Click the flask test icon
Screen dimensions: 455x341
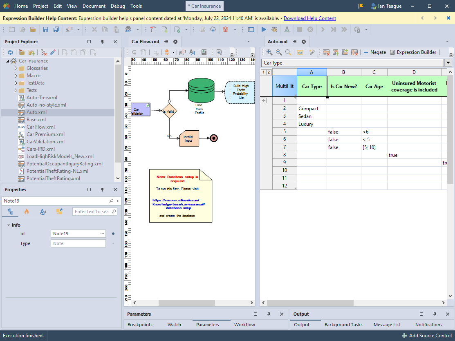[x=287, y=29]
